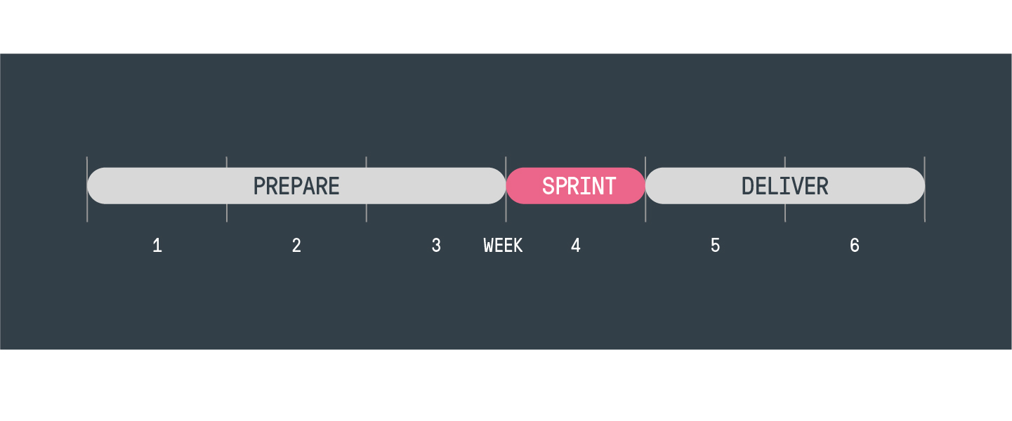1012x421 pixels.
Task: Select week number 6 label
Action: pyautogui.click(x=855, y=246)
